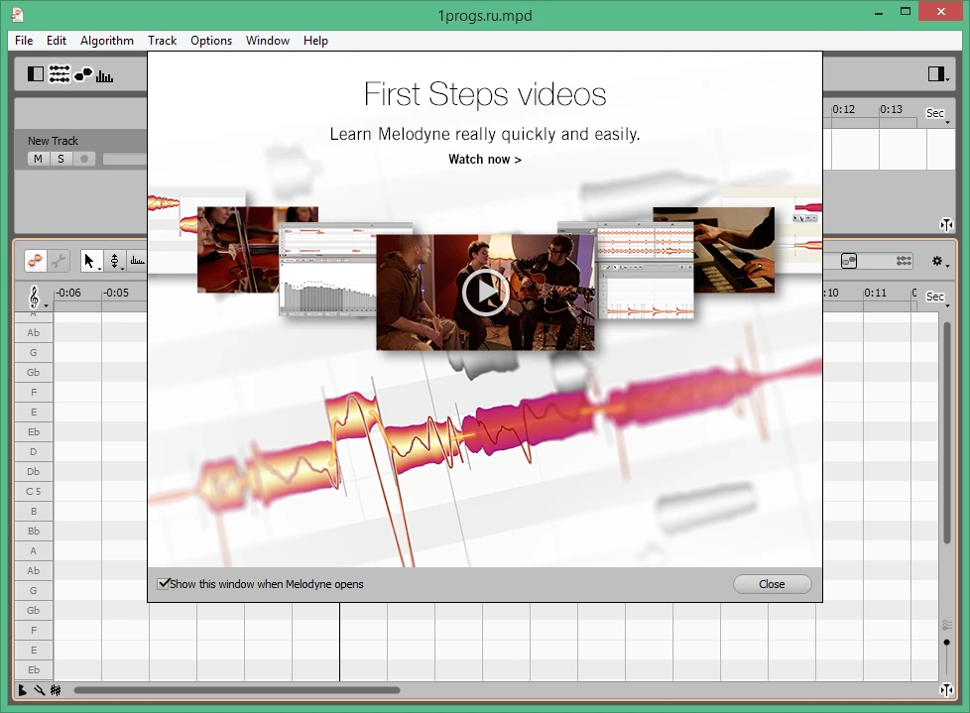Solo the New Track with S
The width and height of the screenshot is (970, 713).
coord(61,159)
